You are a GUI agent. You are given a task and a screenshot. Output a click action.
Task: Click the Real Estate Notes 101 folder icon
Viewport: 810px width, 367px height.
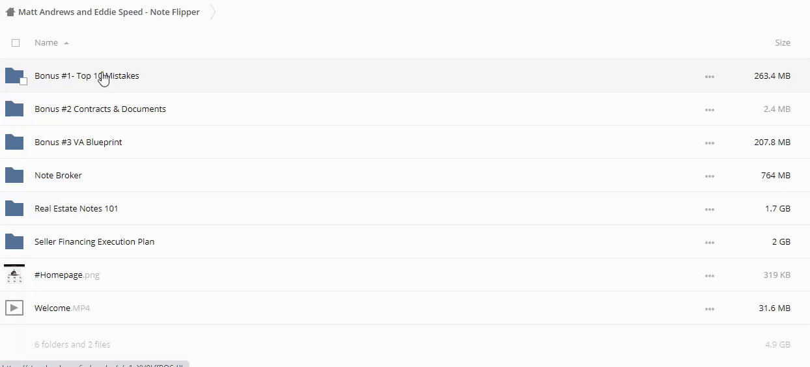pos(14,208)
